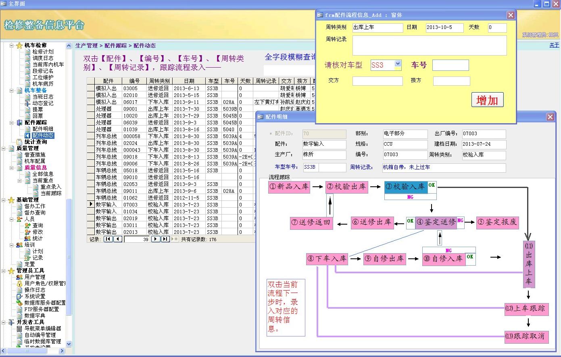Image resolution: width=561 pixels, height=357 pixels.
Task: Open 重点录入 under 当前重点
Action: coord(51,187)
